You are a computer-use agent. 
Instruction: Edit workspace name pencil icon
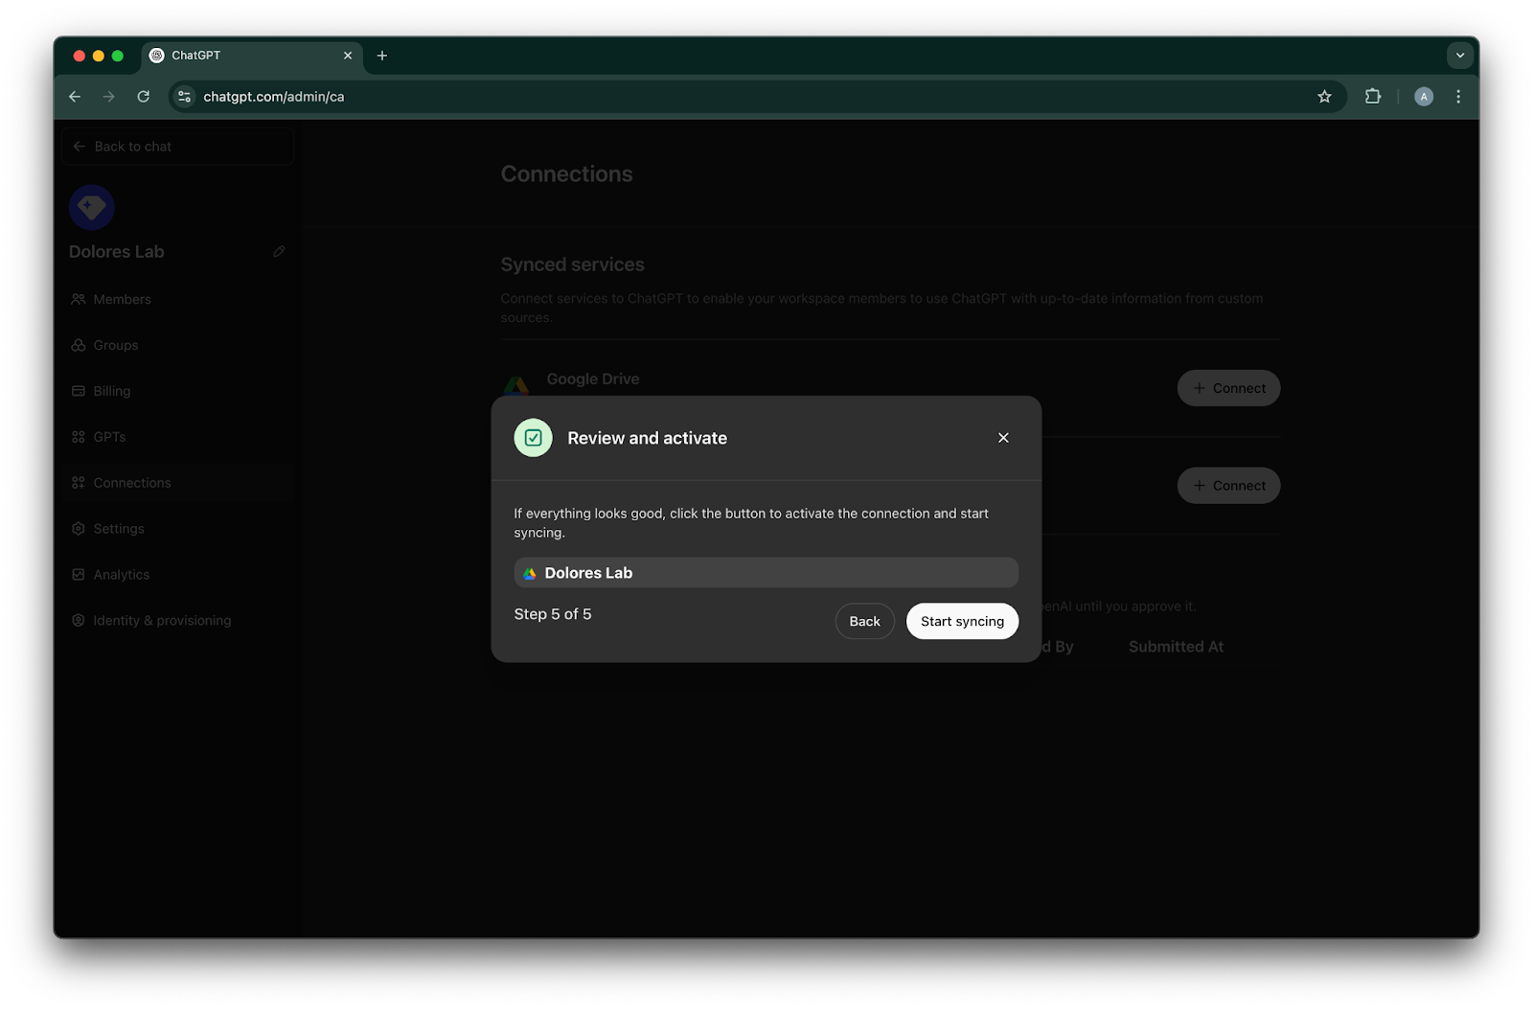[279, 251]
